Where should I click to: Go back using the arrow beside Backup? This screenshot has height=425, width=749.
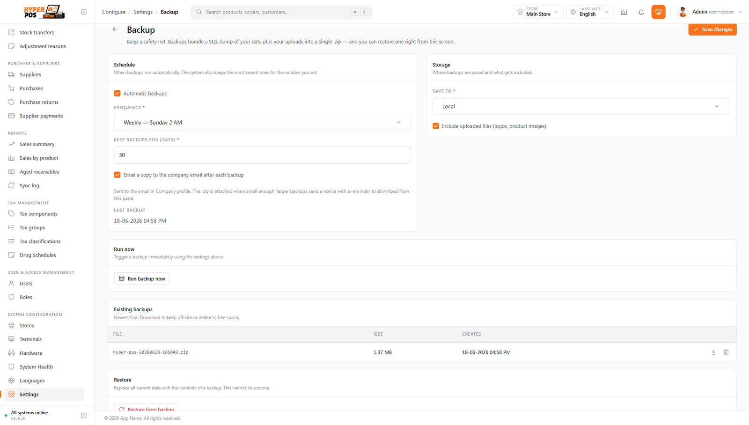115,29
